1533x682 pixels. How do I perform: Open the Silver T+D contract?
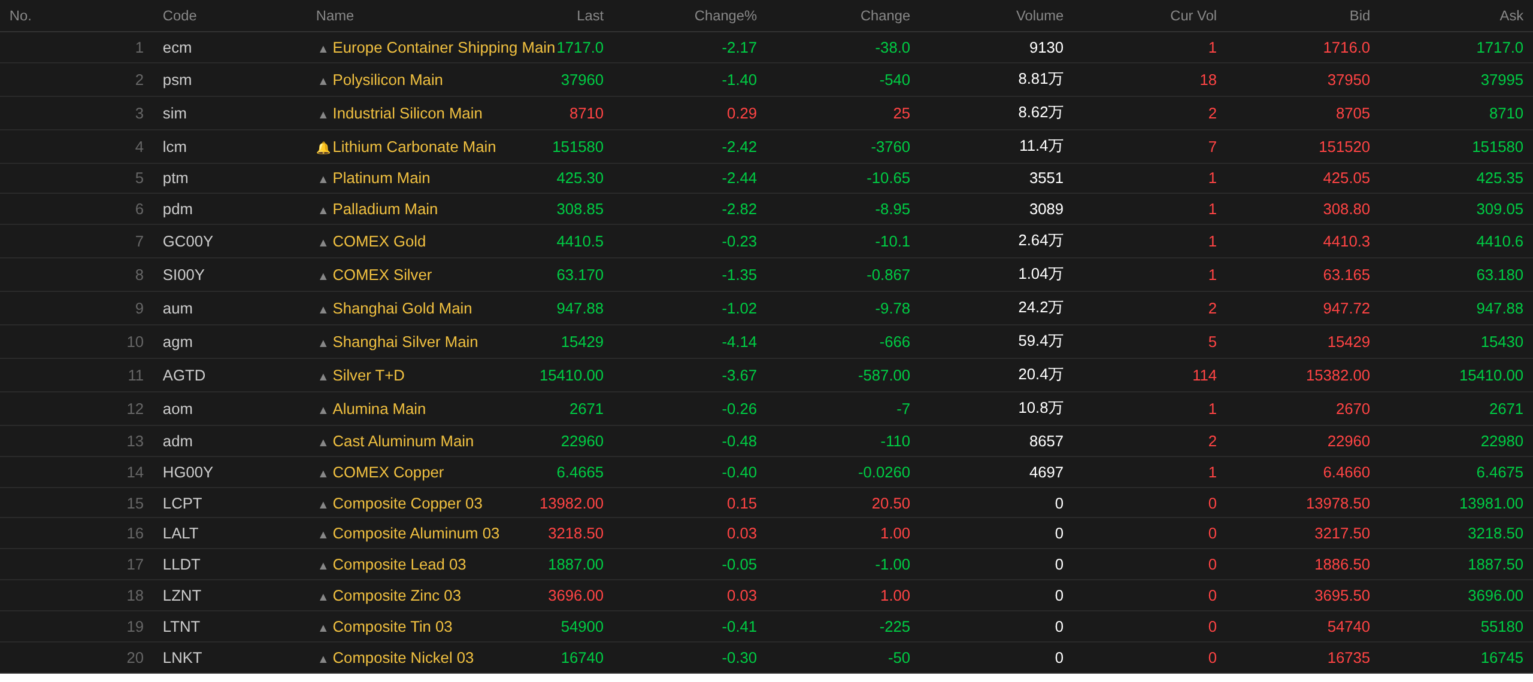tap(368, 375)
